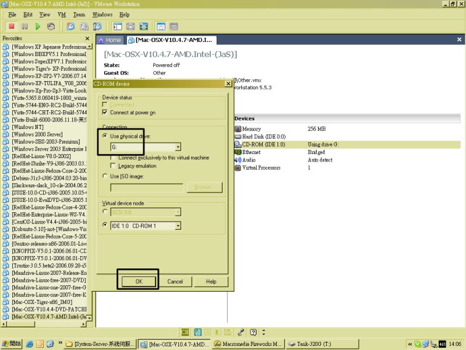This screenshot has height=350, width=466.
Task: Click the Take Snapshot toolbar icon
Action: [70, 26]
